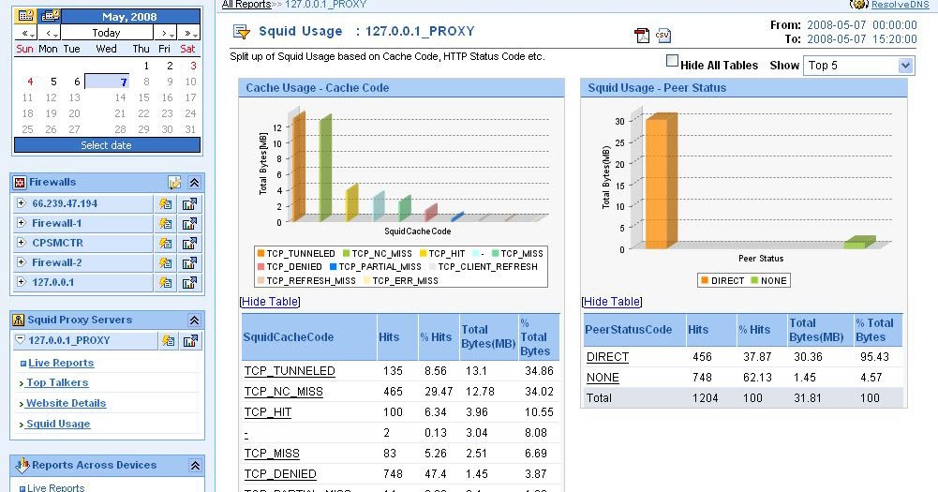Screen dimensions: 938x492
Task: Open the chart icon for Firewall-2
Action: (x=189, y=263)
